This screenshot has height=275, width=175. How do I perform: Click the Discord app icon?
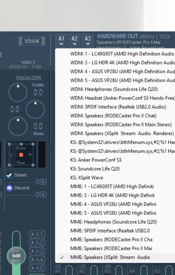[x=9, y=188]
